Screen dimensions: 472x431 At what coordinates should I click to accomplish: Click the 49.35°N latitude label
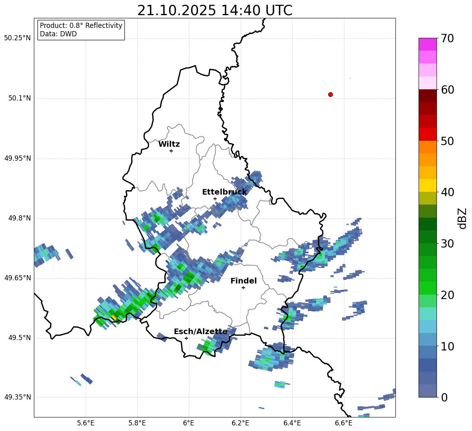18,397
